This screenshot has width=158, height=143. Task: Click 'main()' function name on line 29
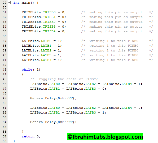point(28,3)
